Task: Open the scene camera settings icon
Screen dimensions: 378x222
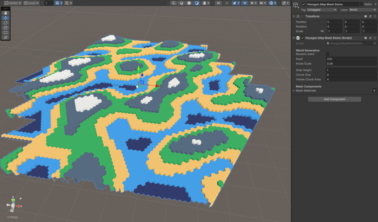Action: (261, 3)
